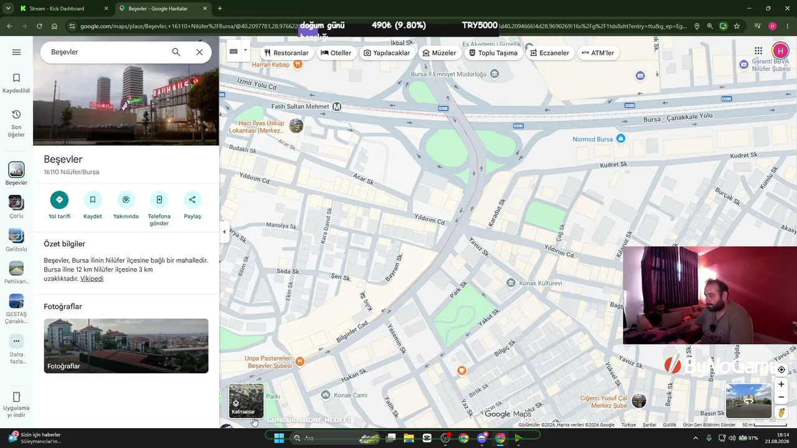Image resolution: width=797 pixels, height=448 pixels.
Task: Filter map by Restoranlar
Action: click(286, 53)
